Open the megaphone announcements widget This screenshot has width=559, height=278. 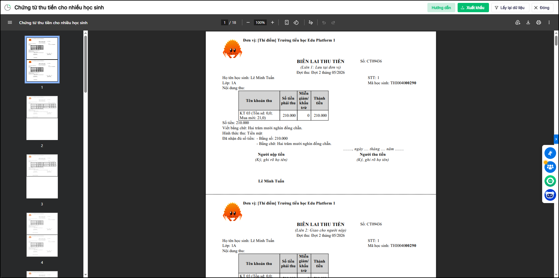tap(550, 153)
